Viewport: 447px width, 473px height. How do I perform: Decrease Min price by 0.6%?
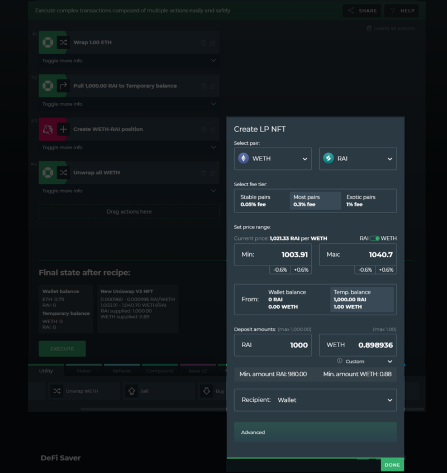(280, 269)
